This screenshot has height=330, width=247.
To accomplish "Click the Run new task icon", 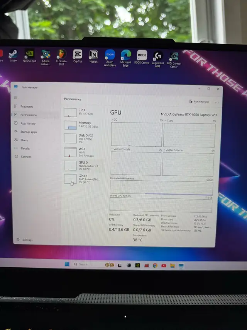I will point(191,101).
